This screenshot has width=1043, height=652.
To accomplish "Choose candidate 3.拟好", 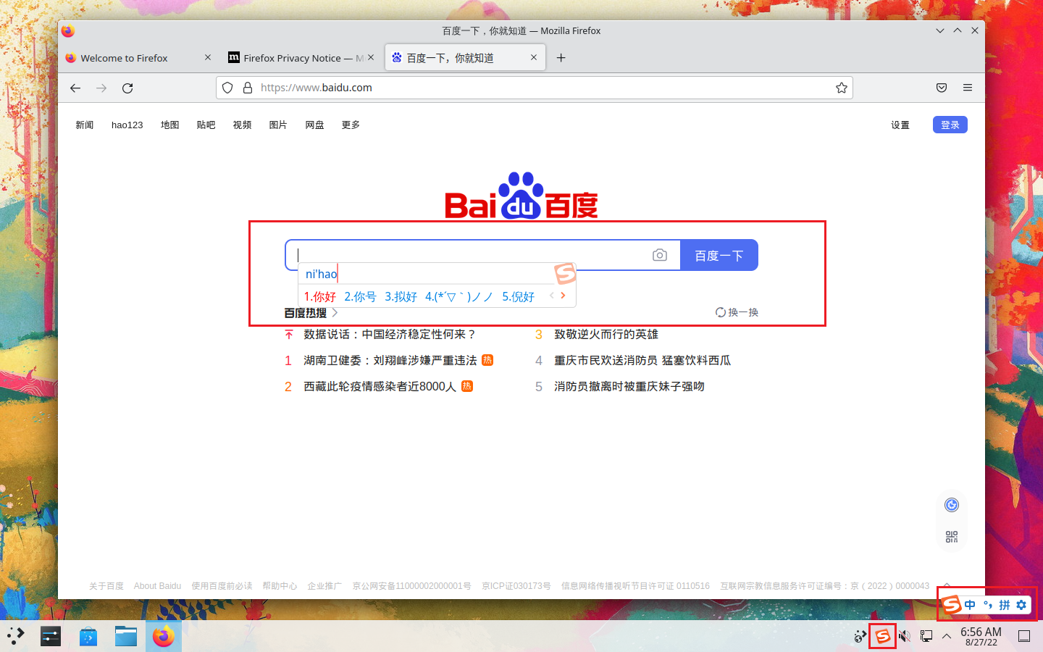I will tap(401, 296).
